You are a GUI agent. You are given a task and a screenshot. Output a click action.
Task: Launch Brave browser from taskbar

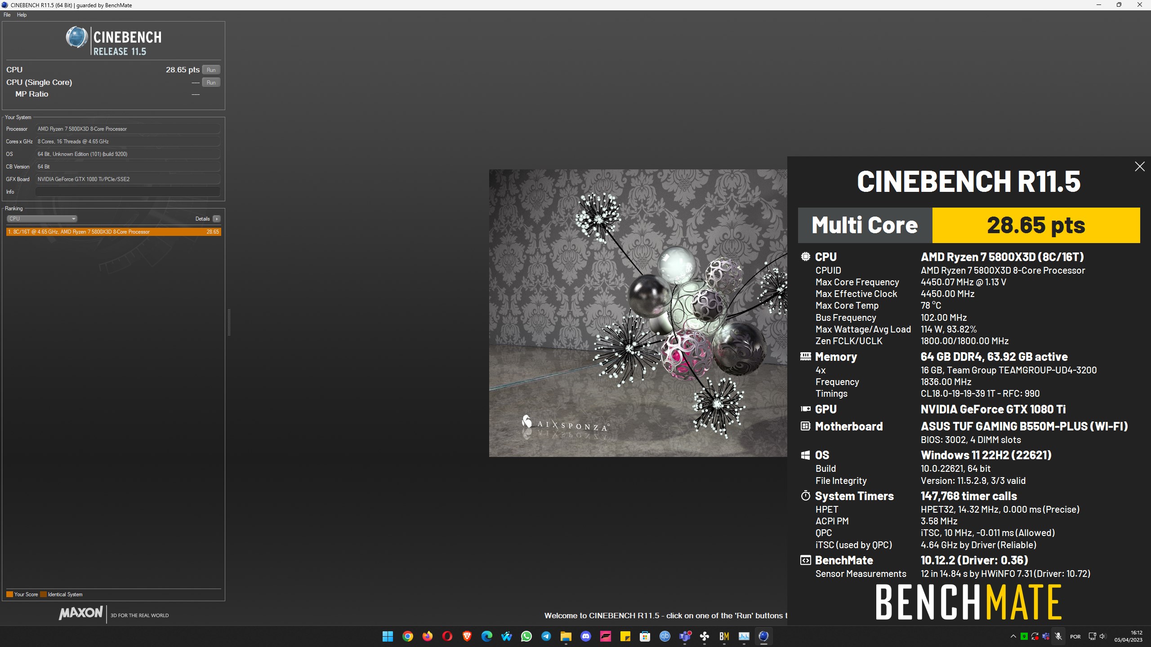tap(467, 636)
